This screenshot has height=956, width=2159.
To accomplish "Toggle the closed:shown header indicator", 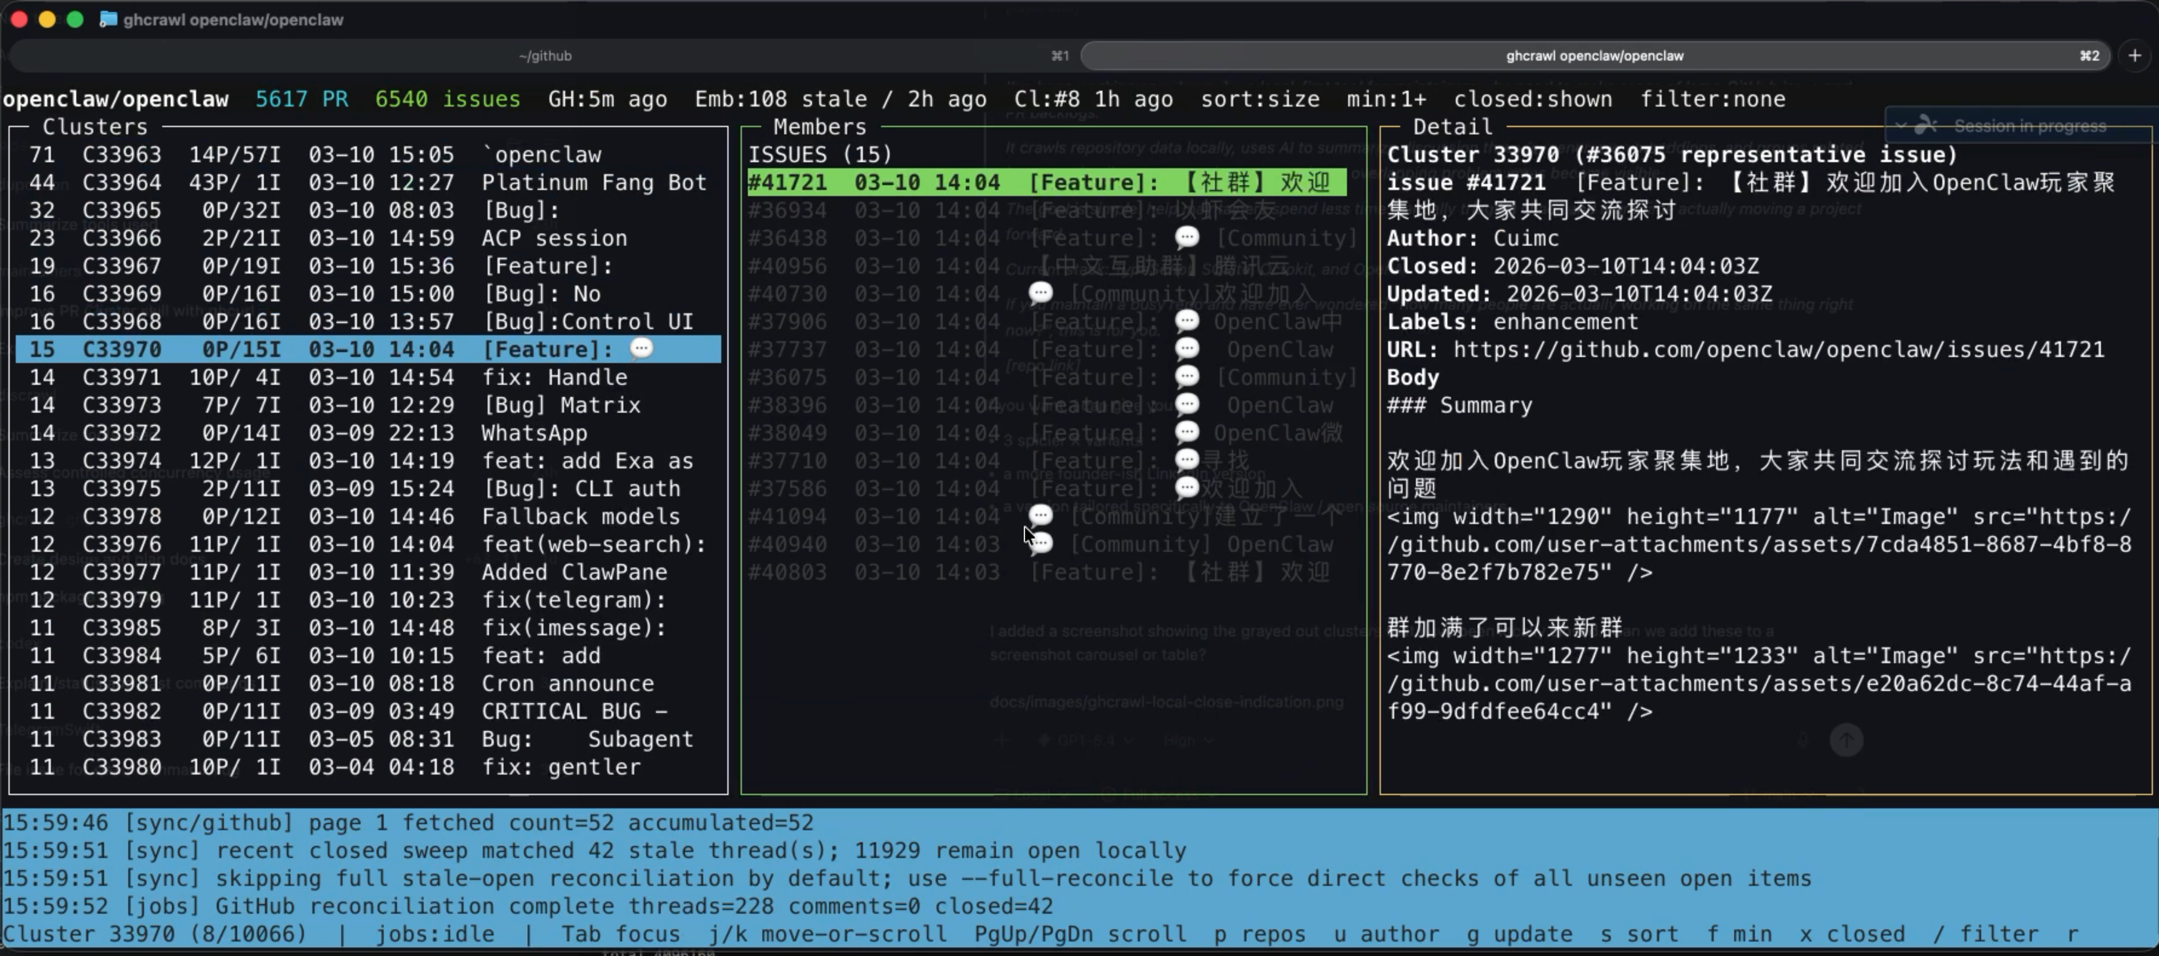I will [1532, 99].
